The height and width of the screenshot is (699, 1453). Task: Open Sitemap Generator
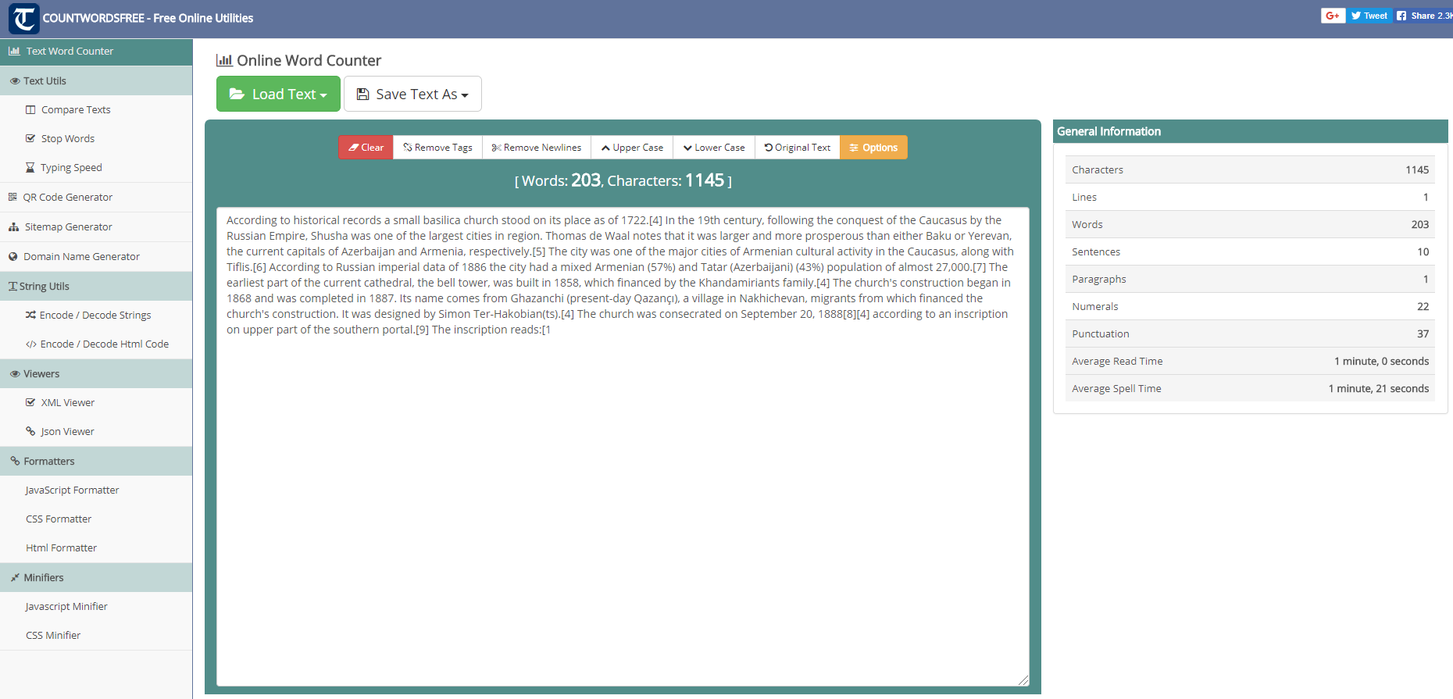pyautogui.click(x=68, y=227)
